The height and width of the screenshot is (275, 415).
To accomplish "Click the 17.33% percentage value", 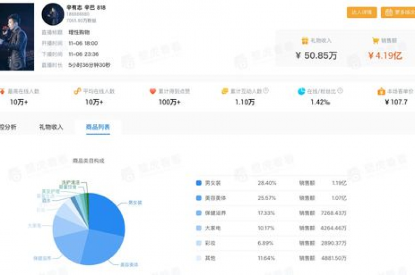I will coord(266,213).
